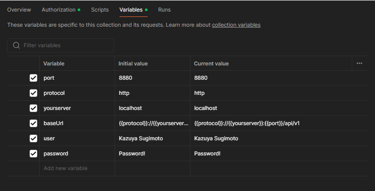Toggle the yourserver variable checkbox

coord(33,108)
